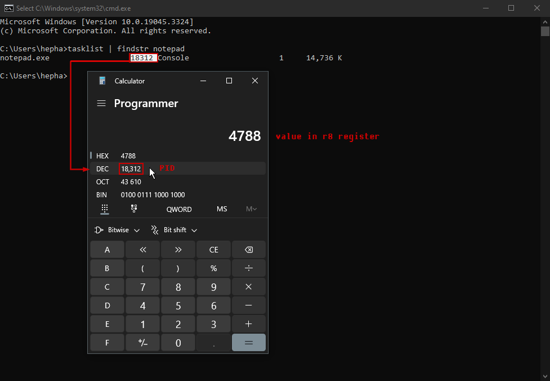Click the minus operator key
The width and height of the screenshot is (550, 381).
click(x=249, y=305)
